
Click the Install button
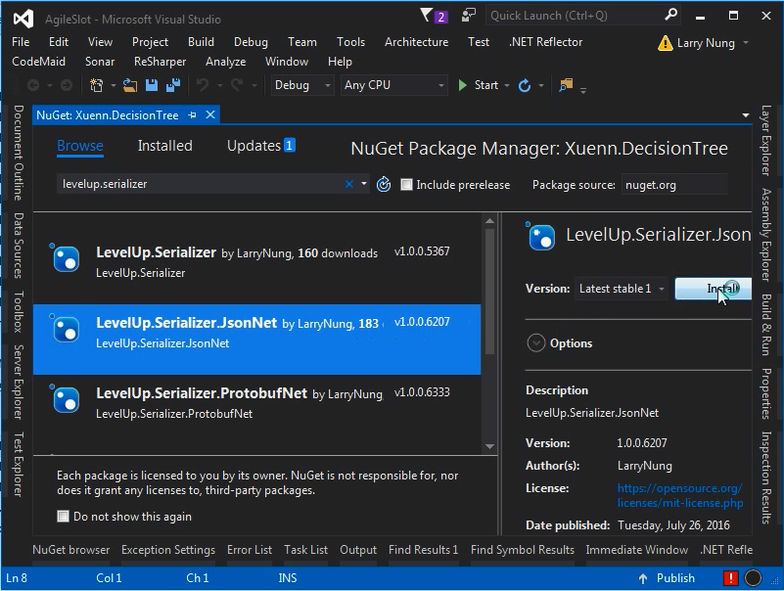pyautogui.click(x=714, y=289)
